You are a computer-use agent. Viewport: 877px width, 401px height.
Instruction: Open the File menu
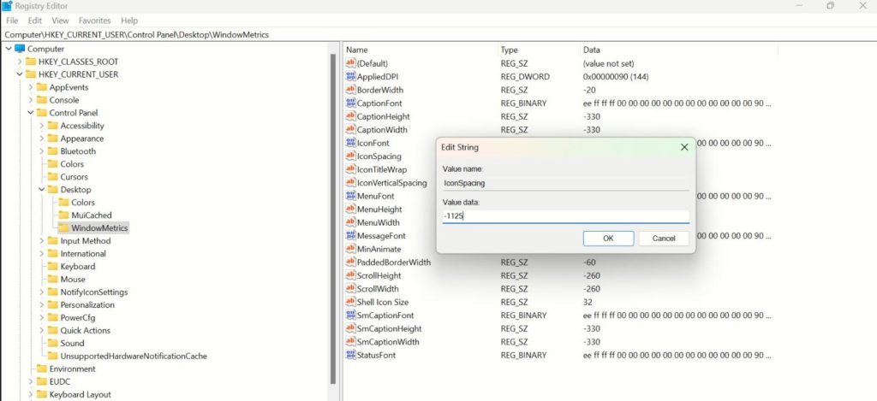(12, 20)
